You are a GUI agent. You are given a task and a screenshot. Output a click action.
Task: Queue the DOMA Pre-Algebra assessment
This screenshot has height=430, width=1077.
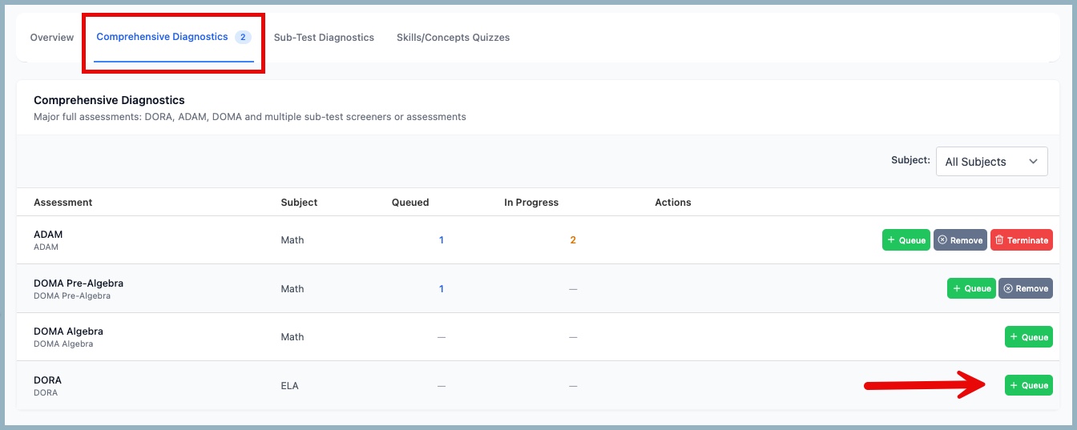(970, 288)
